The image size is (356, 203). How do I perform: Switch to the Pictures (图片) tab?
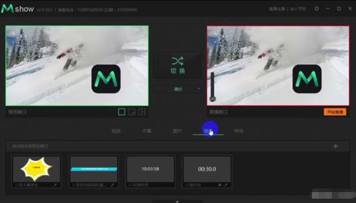177,131
